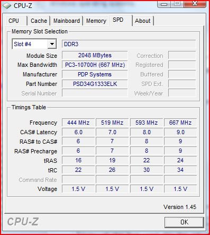Select the PC3-10700H Max Bandwidth field
Viewport: 210px width, 235px height.
(x=95, y=65)
